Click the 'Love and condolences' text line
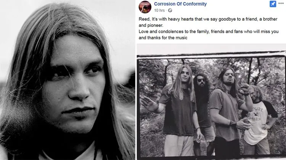Screen dimensions: 286x160 click(209, 32)
